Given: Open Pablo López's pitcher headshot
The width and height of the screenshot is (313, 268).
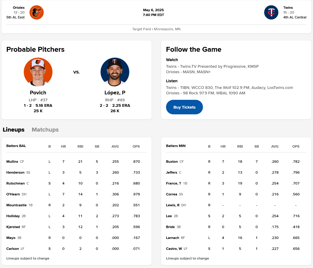Looking at the screenshot, I should pyautogui.click(x=115, y=72).
